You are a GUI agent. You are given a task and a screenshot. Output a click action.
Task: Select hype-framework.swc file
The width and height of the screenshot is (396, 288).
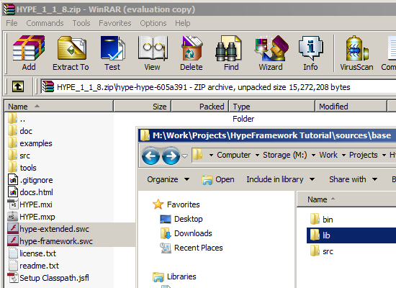tap(50, 241)
